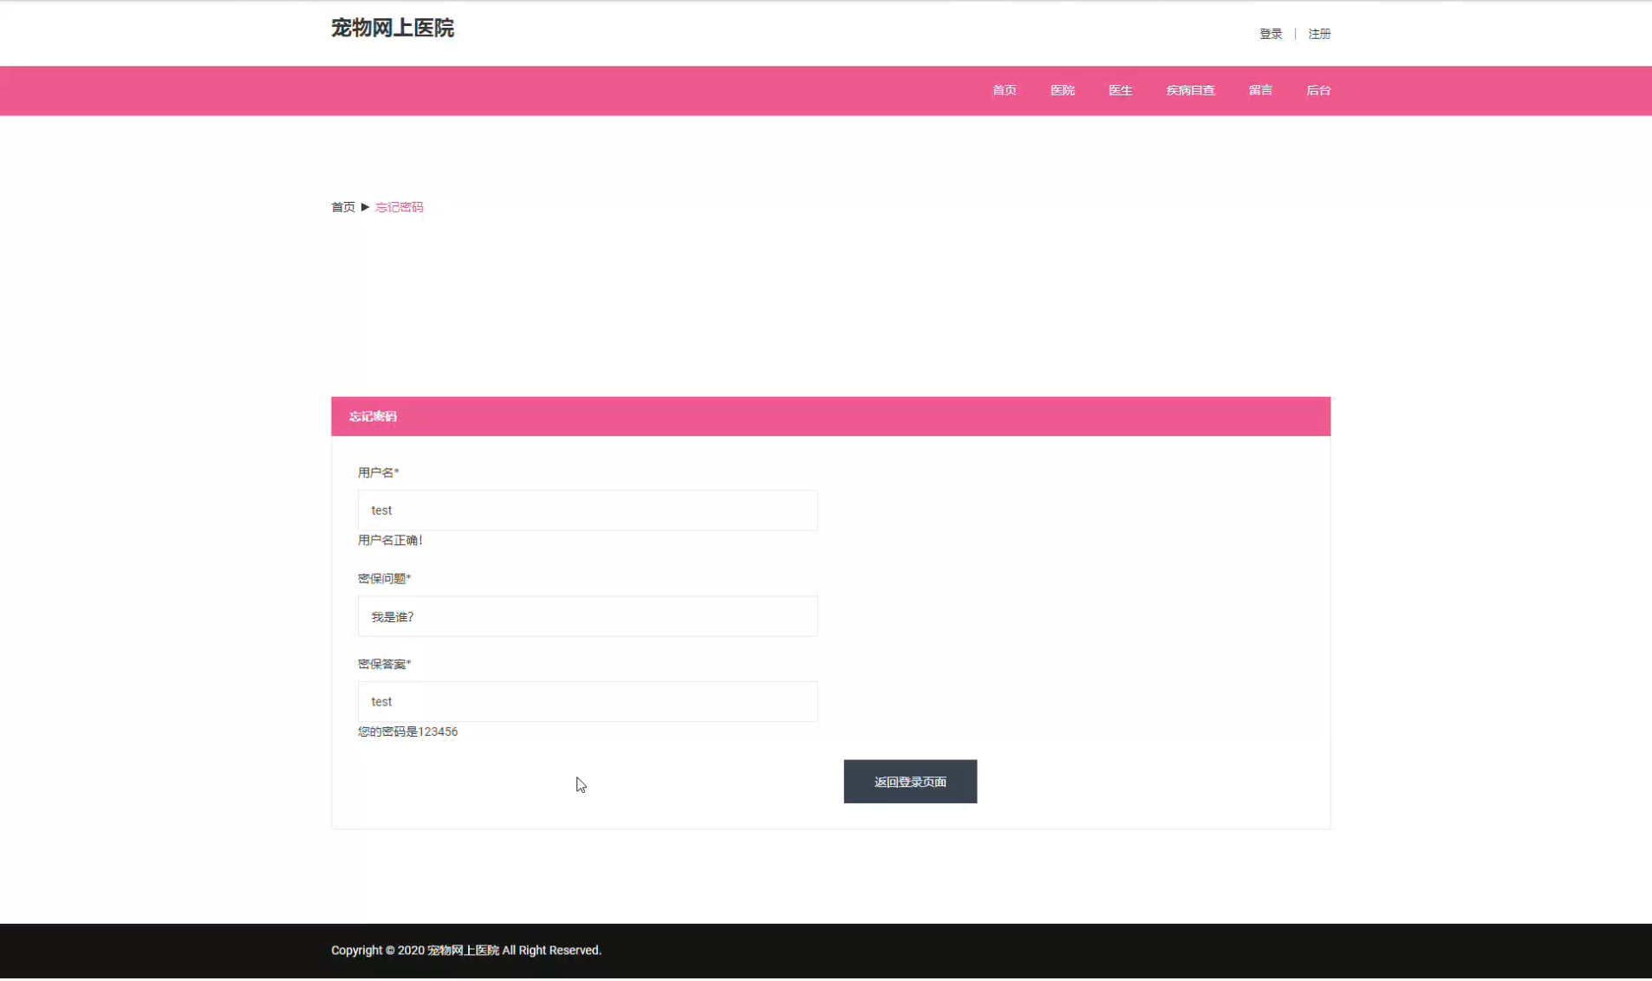
Task: Go to 首页 in the pink navigation bar
Action: pyautogui.click(x=1005, y=90)
